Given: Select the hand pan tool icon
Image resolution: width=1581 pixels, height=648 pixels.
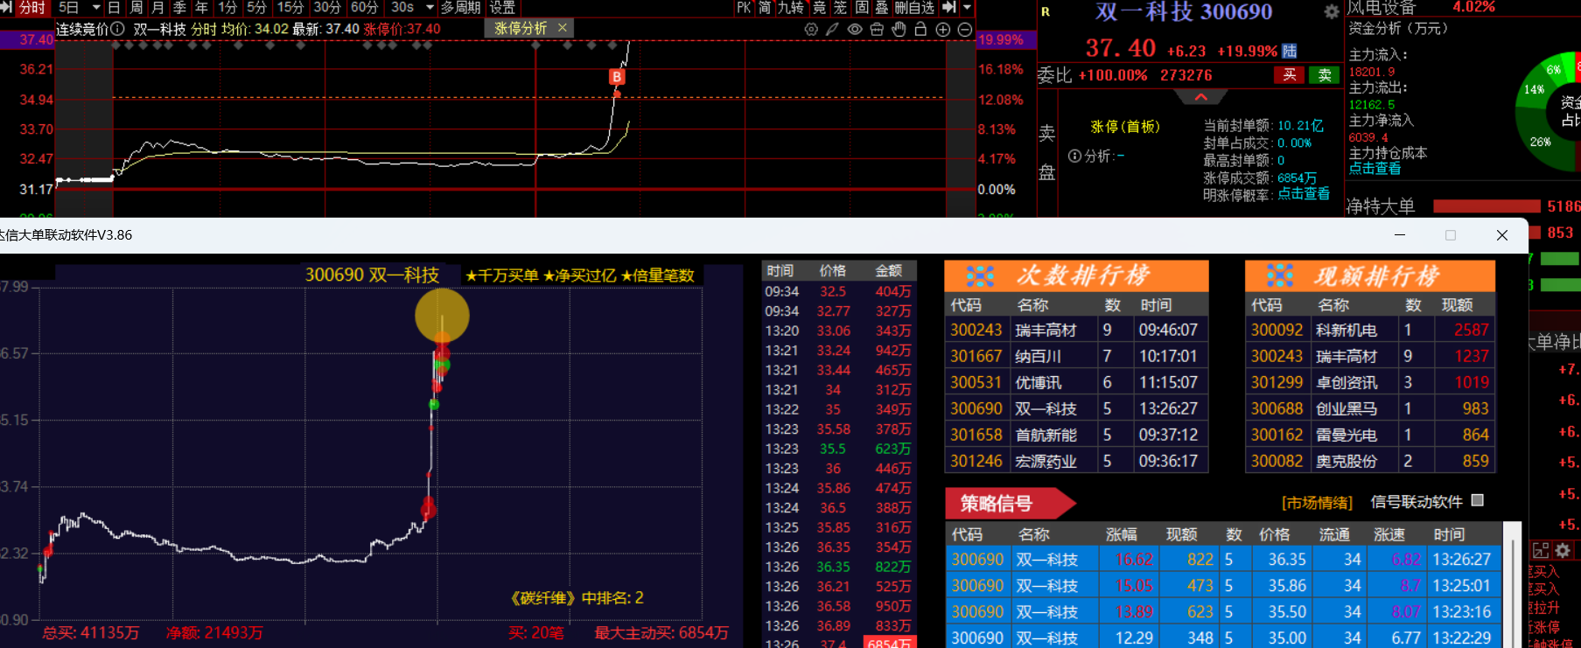Looking at the screenshot, I should coord(899,29).
